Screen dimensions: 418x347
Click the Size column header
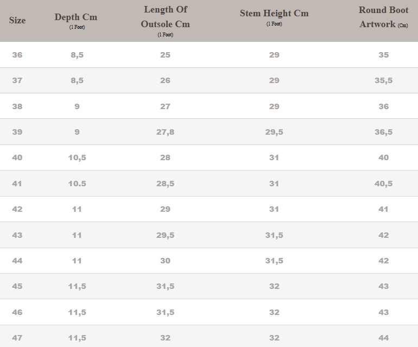[17, 21]
